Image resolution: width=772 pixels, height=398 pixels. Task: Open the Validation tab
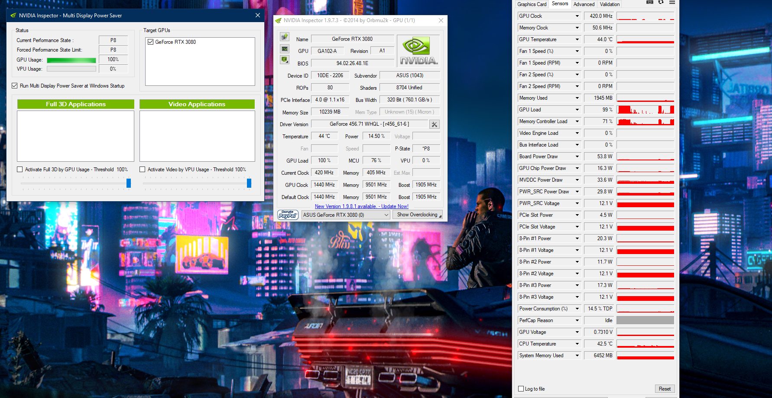click(610, 4)
